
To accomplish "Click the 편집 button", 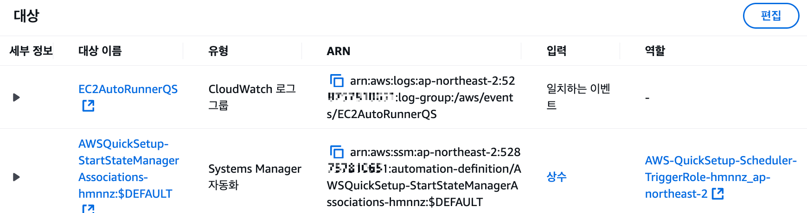I will click(771, 16).
